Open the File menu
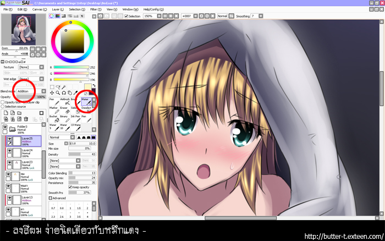 tap(8, 9)
